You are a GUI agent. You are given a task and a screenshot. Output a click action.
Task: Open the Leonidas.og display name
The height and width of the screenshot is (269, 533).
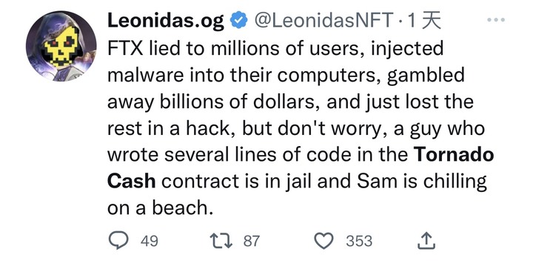(166, 21)
